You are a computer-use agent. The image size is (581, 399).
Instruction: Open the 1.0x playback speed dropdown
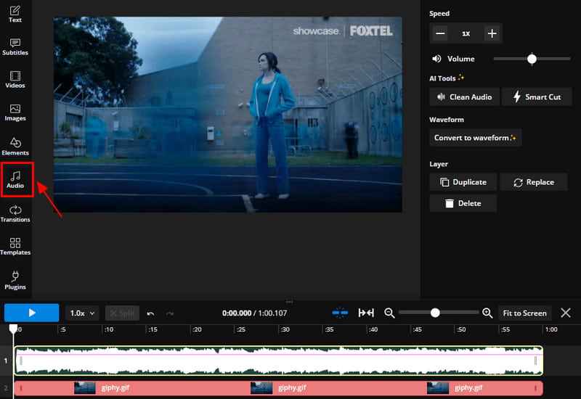82,313
